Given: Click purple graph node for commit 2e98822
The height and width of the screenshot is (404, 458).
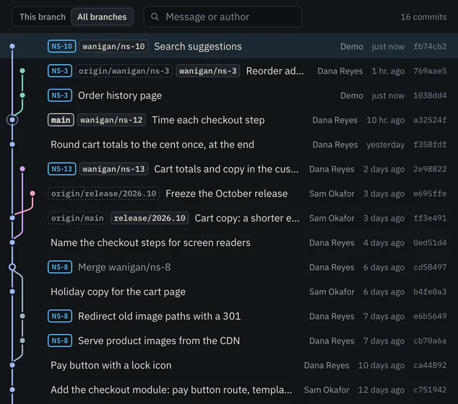Looking at the screenshot, I should click(x=22, y=169).
